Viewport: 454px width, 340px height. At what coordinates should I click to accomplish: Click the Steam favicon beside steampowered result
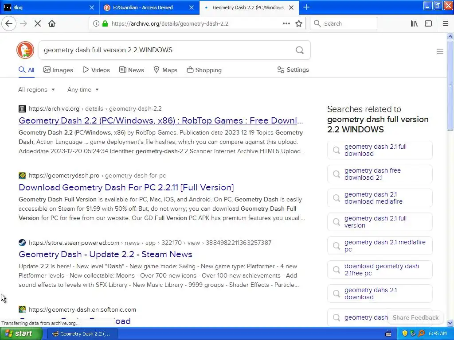(22, 243)
